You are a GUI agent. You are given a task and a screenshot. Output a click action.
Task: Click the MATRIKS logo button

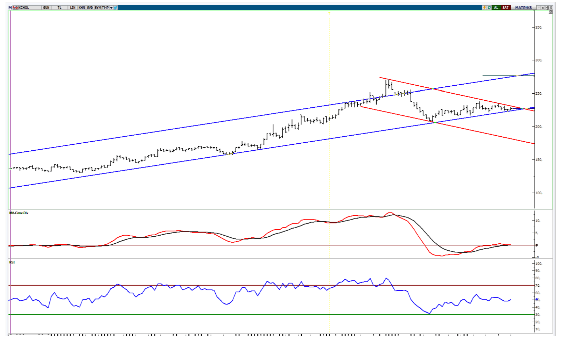pos(523,7)
